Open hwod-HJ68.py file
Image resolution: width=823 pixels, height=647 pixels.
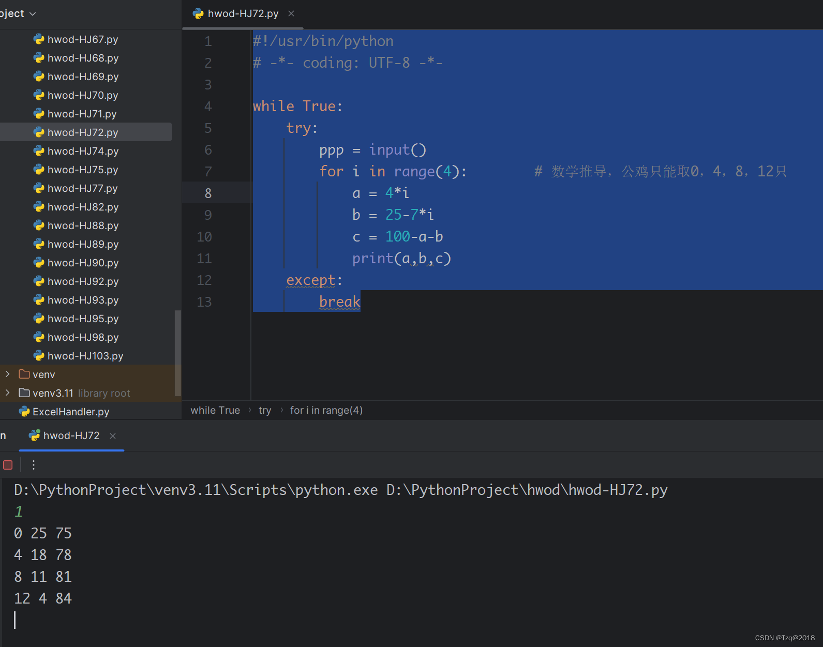(x=83, y=58)
